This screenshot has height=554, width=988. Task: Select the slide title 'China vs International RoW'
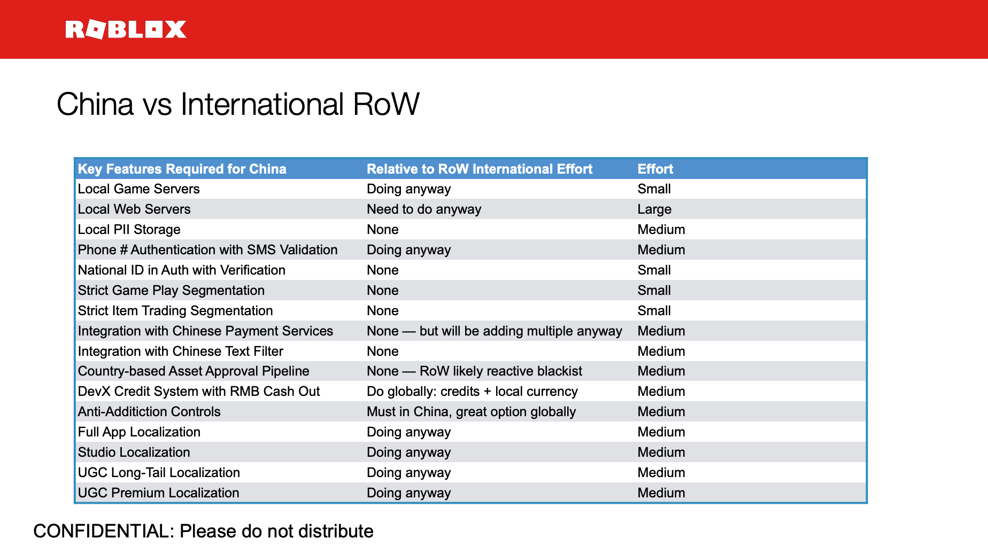pyautogui.click(x=238, y=104)
